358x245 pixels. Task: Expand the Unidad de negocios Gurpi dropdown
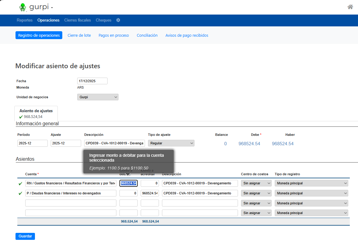pyautogui.click(x=98, y=97)
